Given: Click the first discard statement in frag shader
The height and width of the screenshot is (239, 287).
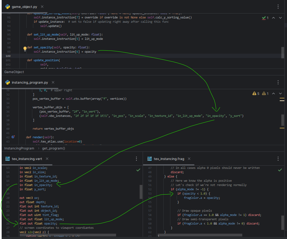Looking at the screenshot, I should pos(177,172).
